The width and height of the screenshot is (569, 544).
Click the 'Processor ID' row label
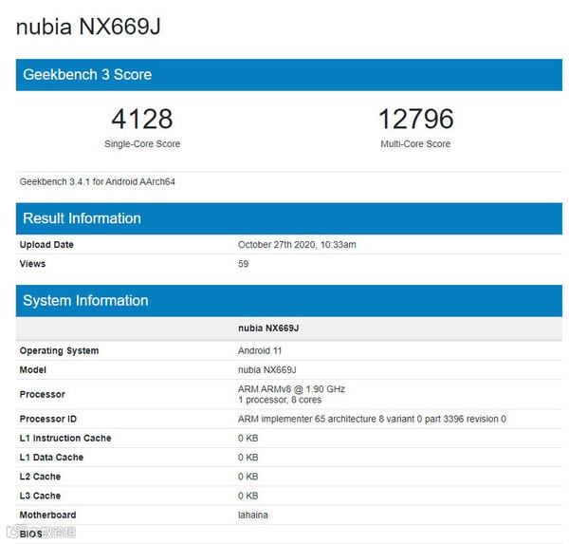48,419
